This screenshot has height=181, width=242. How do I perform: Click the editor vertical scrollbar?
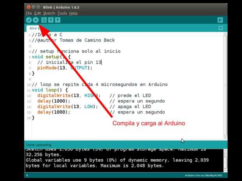click(225, 86)
